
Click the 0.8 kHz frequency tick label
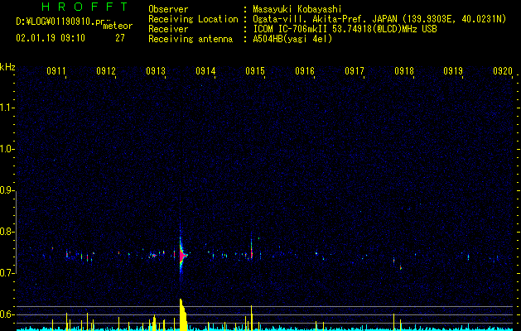7,232
